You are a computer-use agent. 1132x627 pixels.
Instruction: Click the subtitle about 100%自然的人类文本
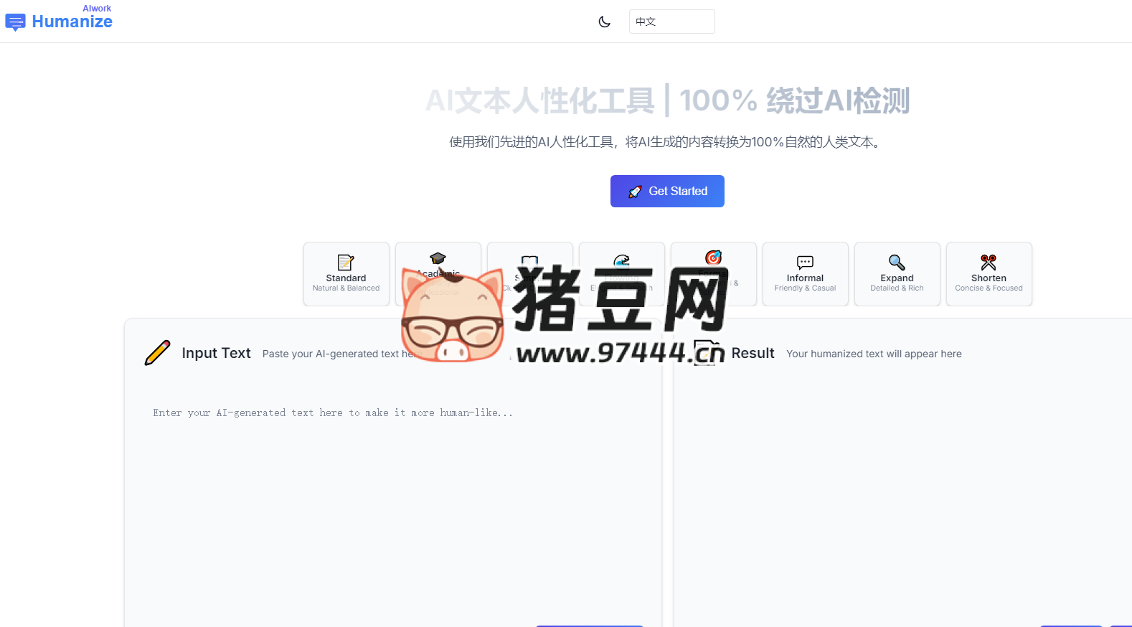tap(667, 142)
